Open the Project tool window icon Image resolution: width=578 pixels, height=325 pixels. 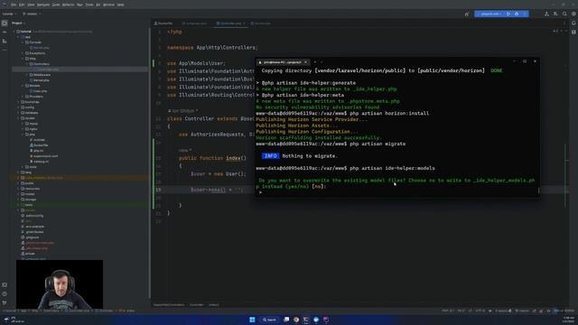tap(5, 23)
